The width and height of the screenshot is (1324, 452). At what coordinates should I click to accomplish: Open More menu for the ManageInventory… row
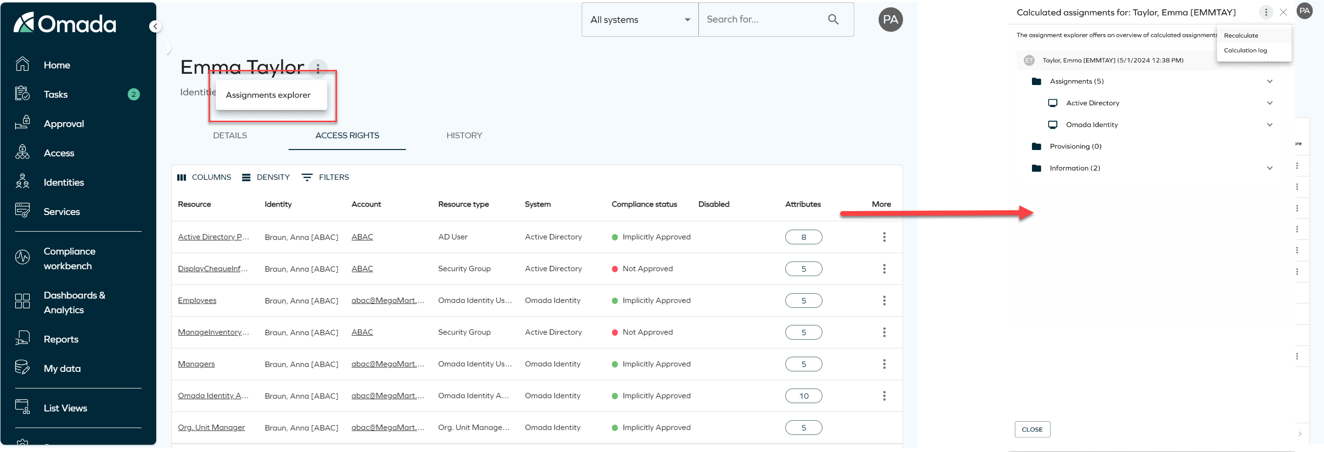[884, 332]
